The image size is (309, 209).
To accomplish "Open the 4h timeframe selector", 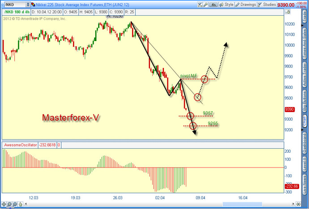I will click(214, 5).
